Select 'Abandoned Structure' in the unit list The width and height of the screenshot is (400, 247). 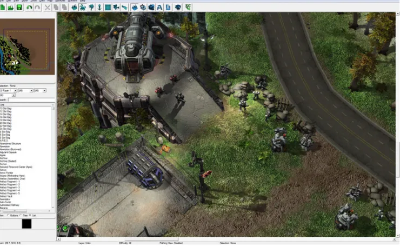10,144
